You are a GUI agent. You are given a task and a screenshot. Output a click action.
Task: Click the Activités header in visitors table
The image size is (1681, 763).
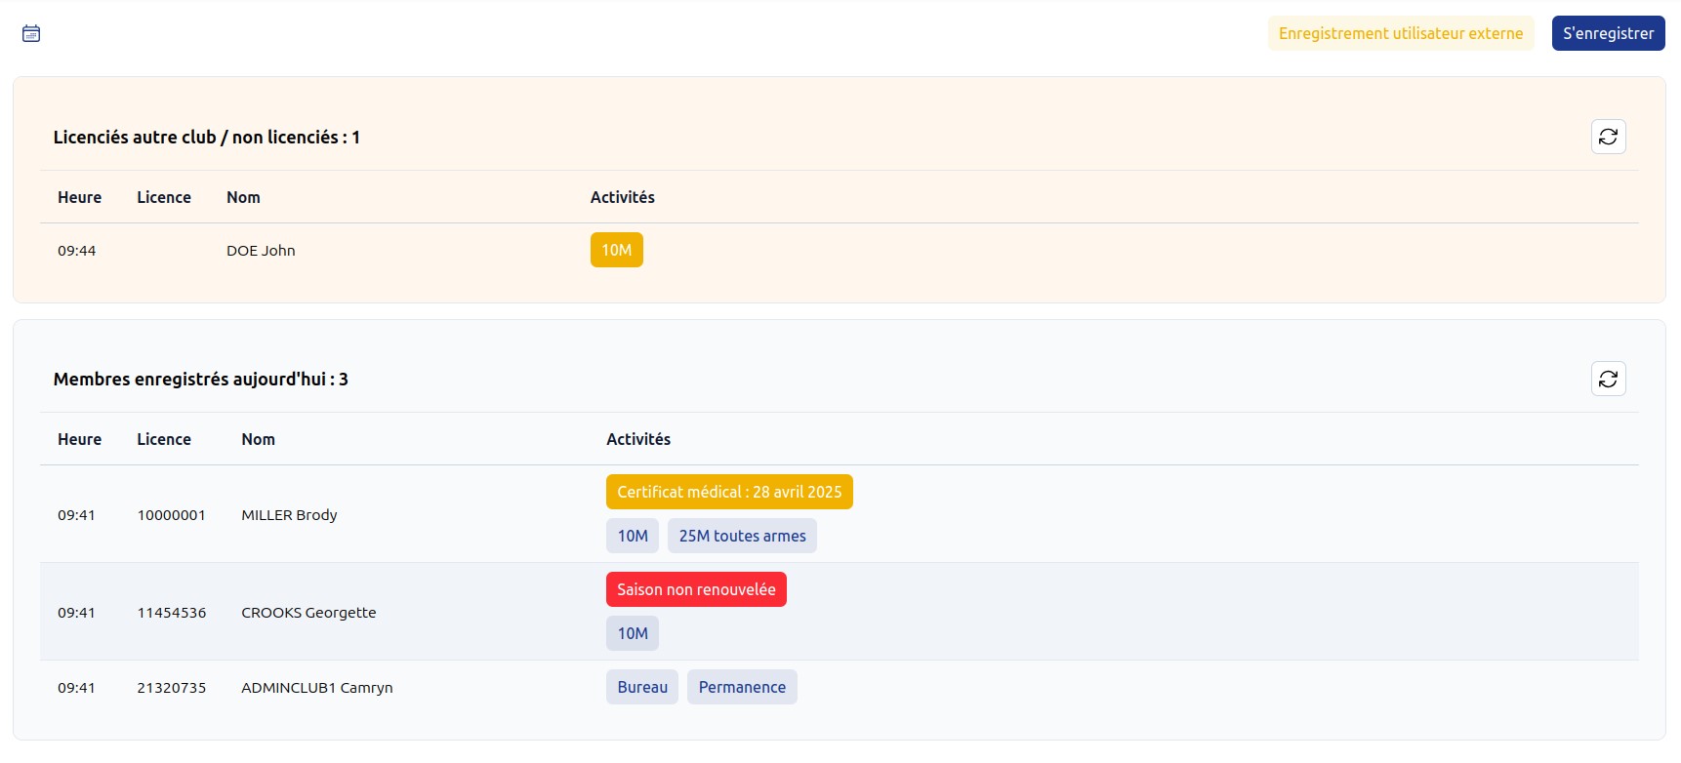pos(622,197)
